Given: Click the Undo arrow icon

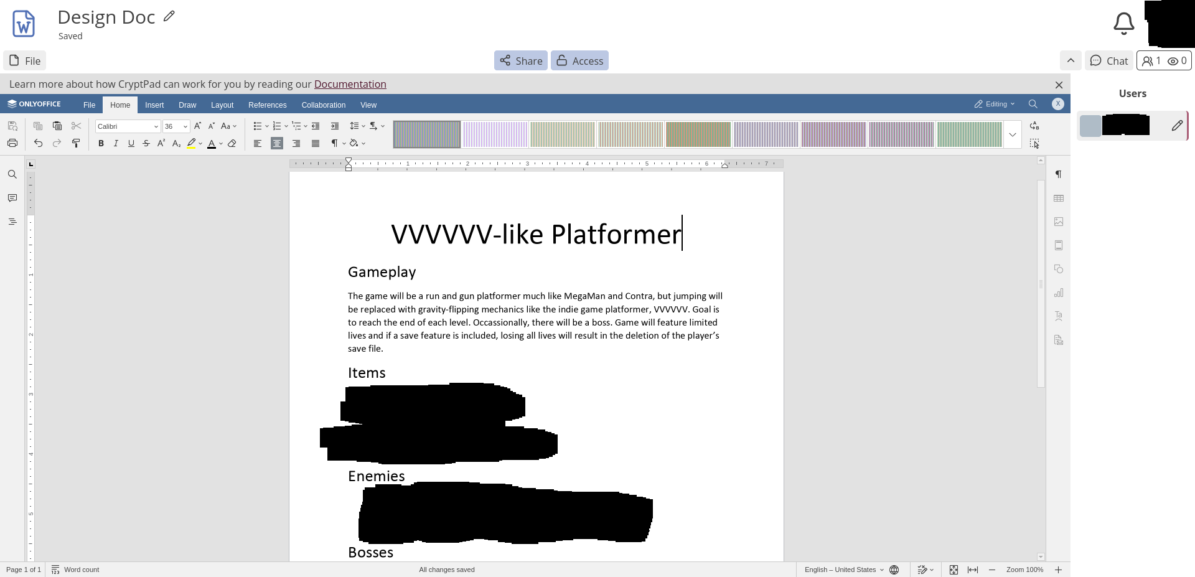Looking at the screenshot, I should (38, 143).
